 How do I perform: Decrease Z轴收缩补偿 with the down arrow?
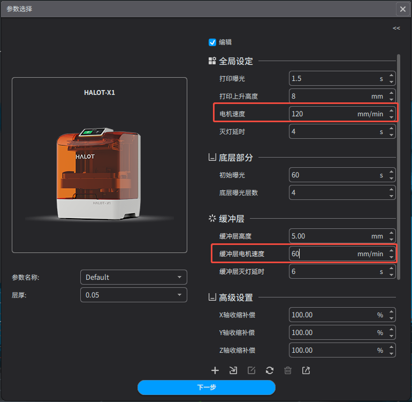pos(391,353)
